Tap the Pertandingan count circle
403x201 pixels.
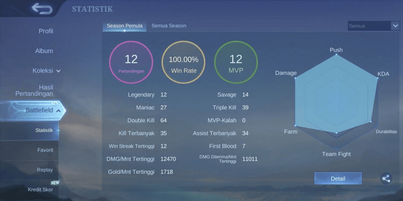[x=131, y=62]
